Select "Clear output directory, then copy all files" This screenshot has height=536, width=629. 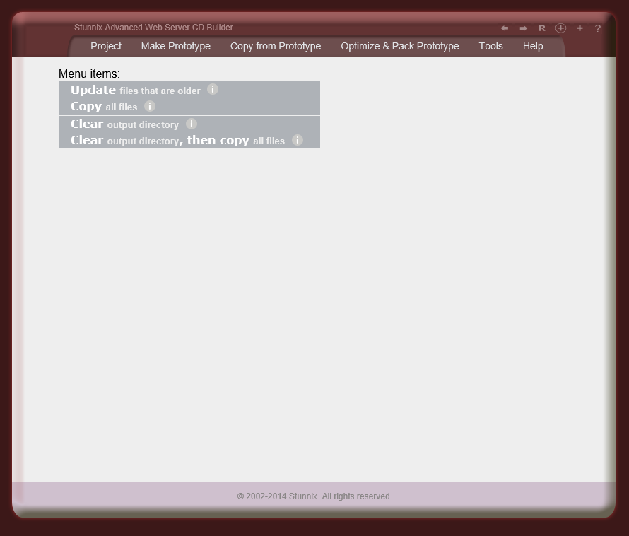177,140
